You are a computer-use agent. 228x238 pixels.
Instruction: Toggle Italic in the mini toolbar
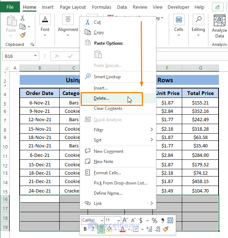click(x=93, y=229)
